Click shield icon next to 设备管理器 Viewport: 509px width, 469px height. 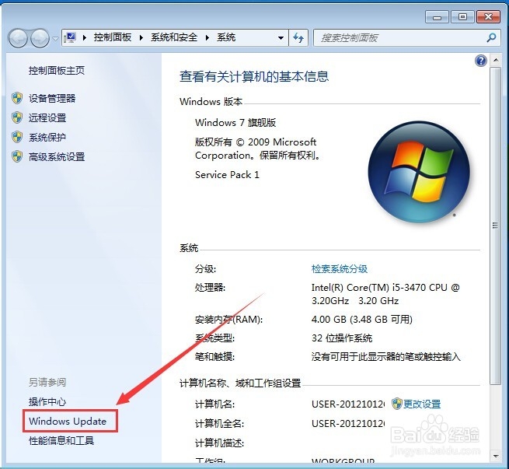click(17, 98)
